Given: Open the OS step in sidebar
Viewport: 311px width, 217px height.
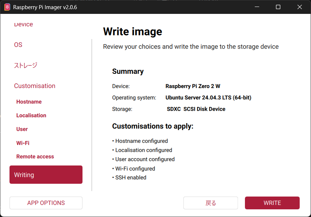Looking at the screenshot, I should point(18,45).
